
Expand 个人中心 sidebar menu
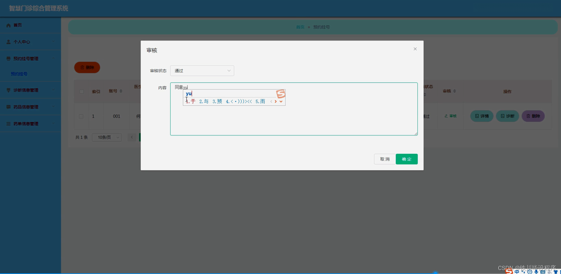click(x=31, y=42)
